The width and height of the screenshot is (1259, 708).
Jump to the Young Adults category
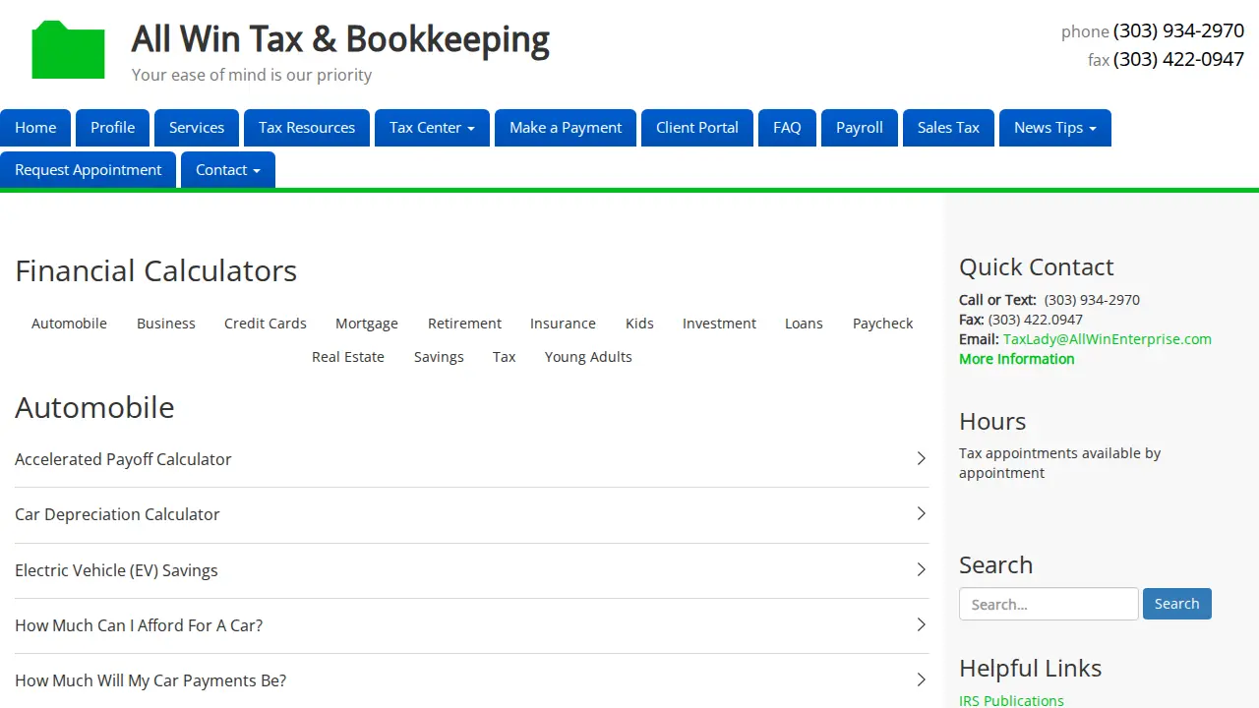(588, 357)
